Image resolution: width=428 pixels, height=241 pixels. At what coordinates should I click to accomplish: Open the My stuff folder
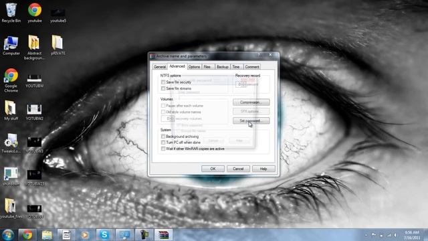tap(11, 110)
